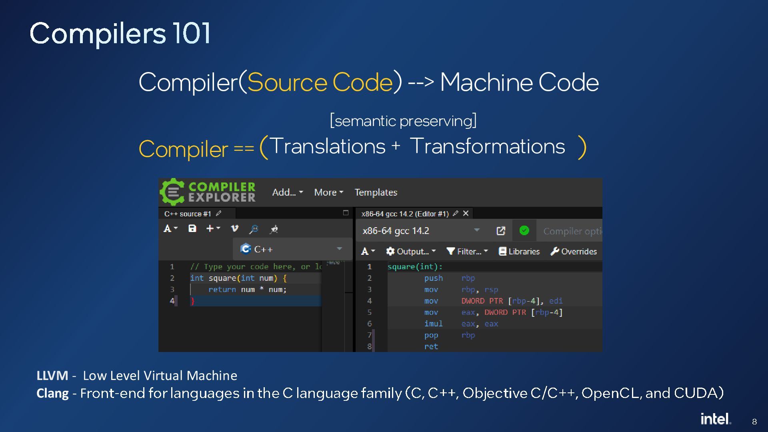Click the Compiler Explorer logo
768x432 pixels.
[208, 192]
